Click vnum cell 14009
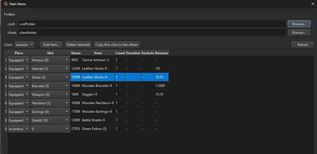This screenshot has height=154, width=317. pyautogui.click(x=76, y=86)
